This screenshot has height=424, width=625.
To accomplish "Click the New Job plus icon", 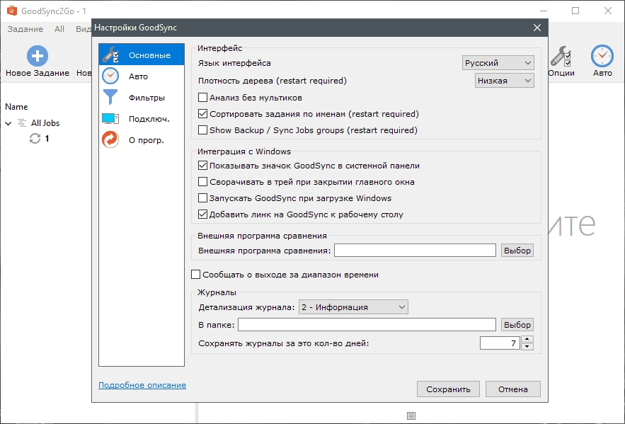I will pyautogui.click(x=38, y=56).
